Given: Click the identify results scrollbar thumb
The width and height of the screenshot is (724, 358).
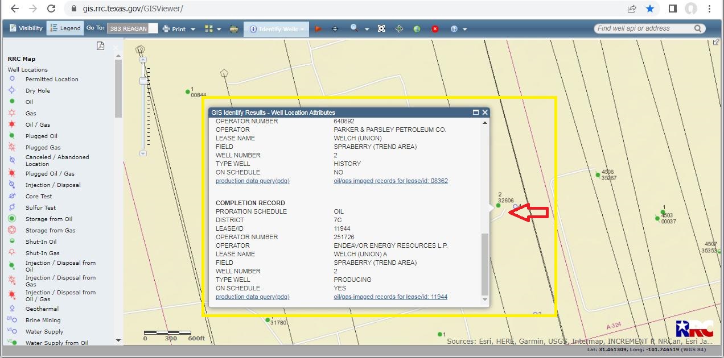Looking at the screenshot, I should pos(485,264).
